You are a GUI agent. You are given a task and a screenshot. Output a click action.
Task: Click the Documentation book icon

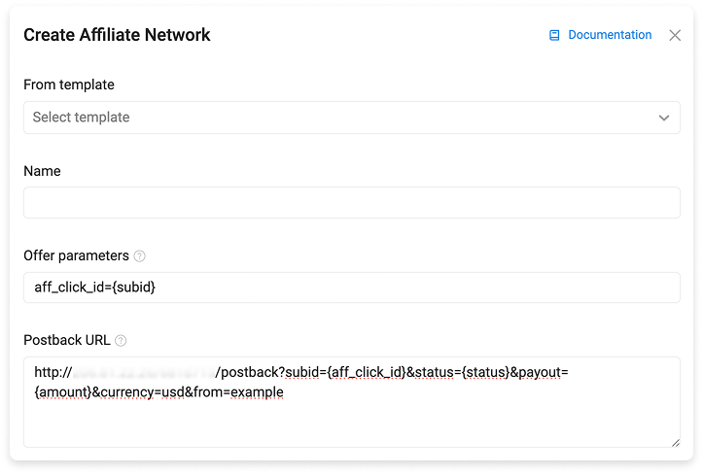554,35
